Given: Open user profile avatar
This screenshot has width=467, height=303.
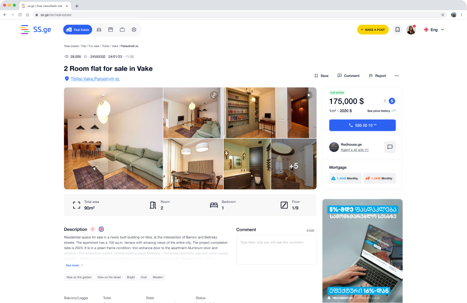Looking at the screenshot, I should (x=411, y=30).
